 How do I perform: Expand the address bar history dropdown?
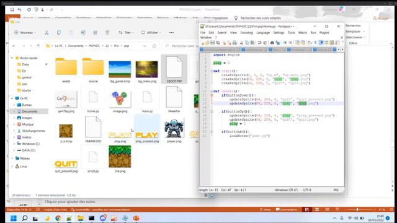tap(145, 46)
